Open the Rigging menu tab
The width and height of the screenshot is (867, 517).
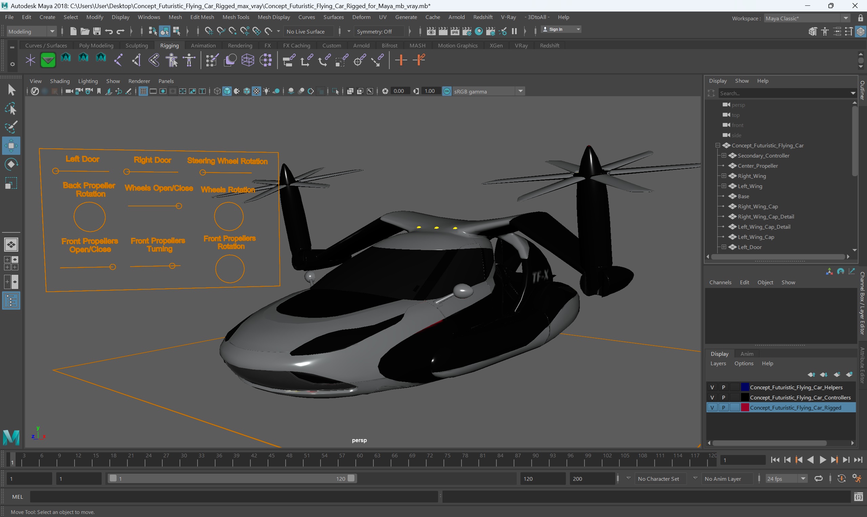coord(169,45)
